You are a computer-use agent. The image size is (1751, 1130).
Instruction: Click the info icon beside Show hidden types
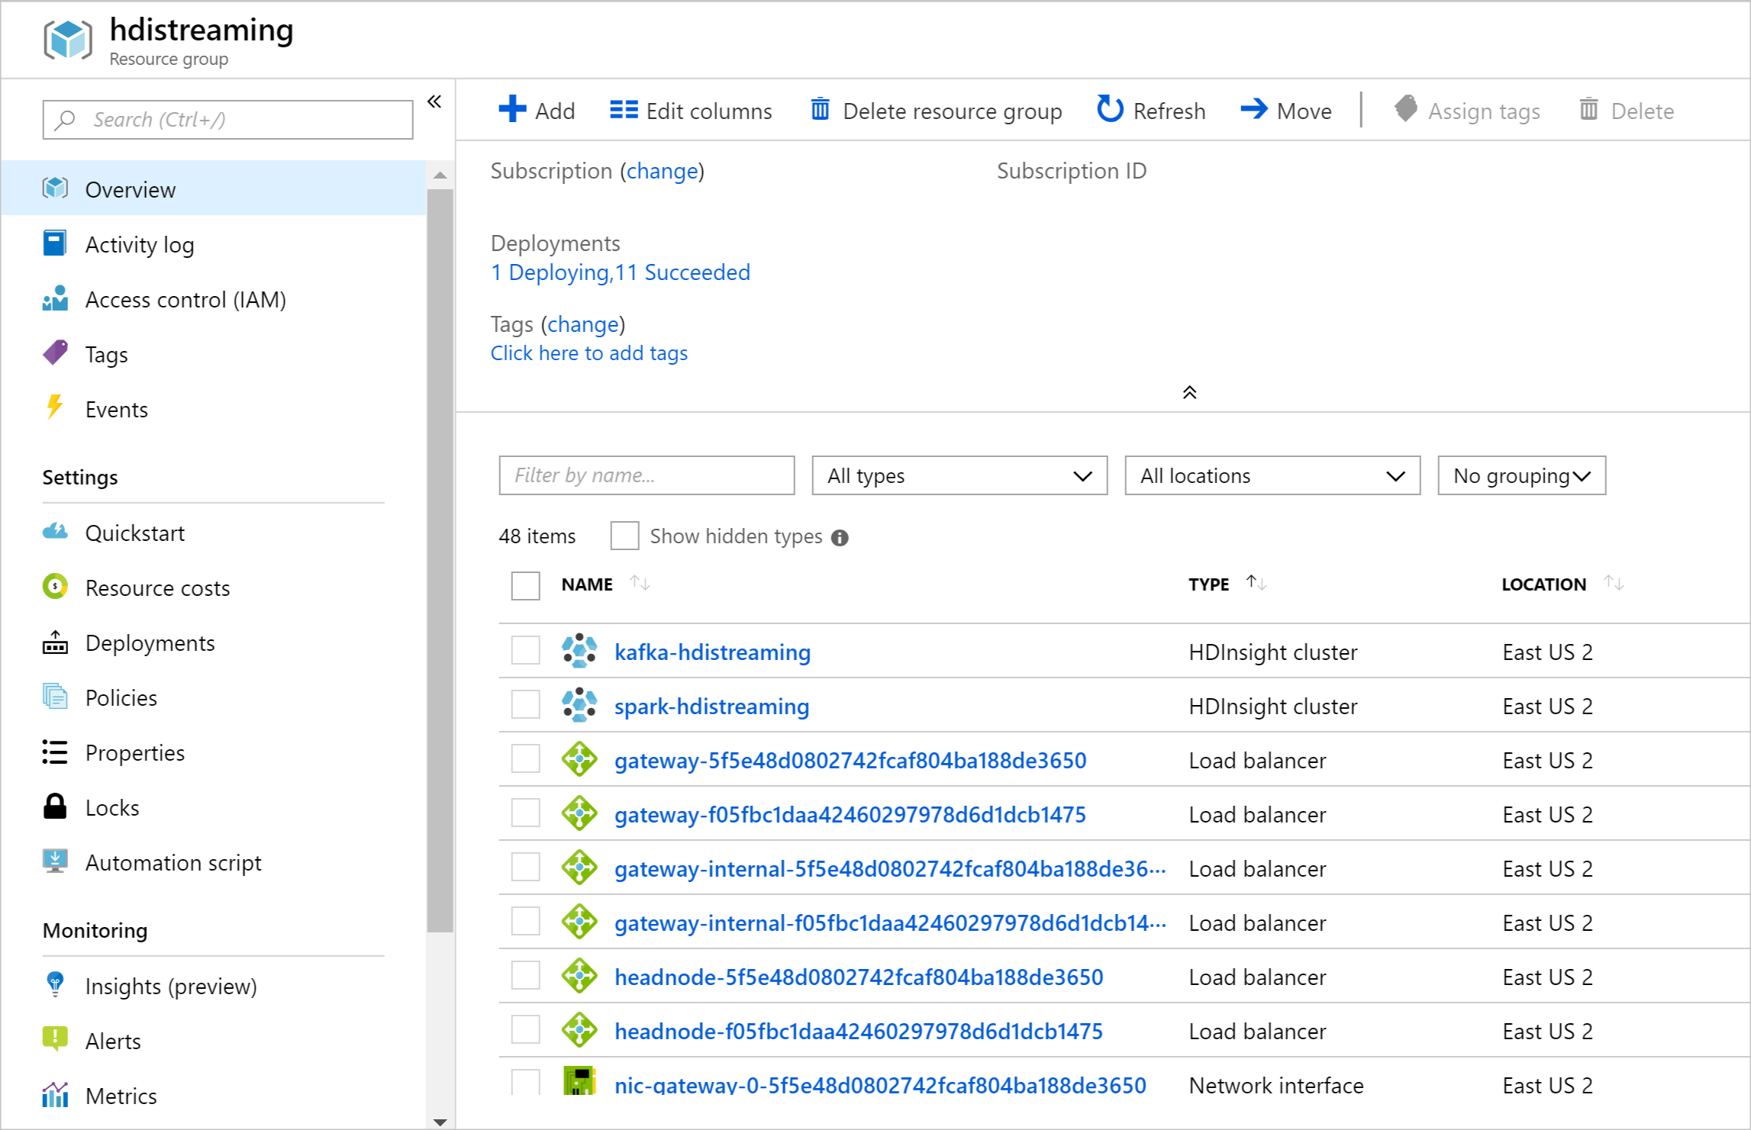[840, 538]
